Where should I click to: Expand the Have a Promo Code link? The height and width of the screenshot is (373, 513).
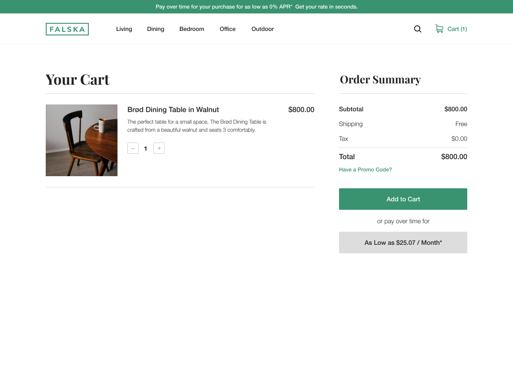point(365,169)
